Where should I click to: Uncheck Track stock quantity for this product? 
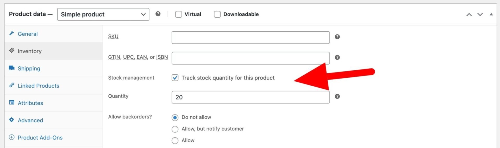(x=175, y=78)
